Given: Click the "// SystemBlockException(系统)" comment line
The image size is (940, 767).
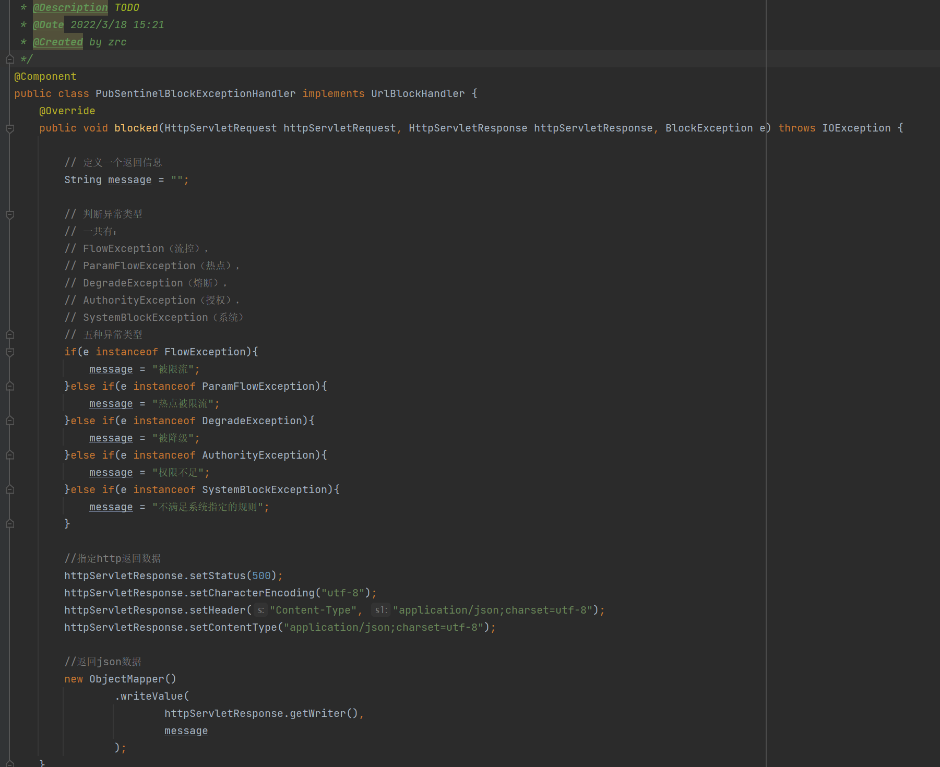Looking at the screenshot, I should [x=154, y=318].
